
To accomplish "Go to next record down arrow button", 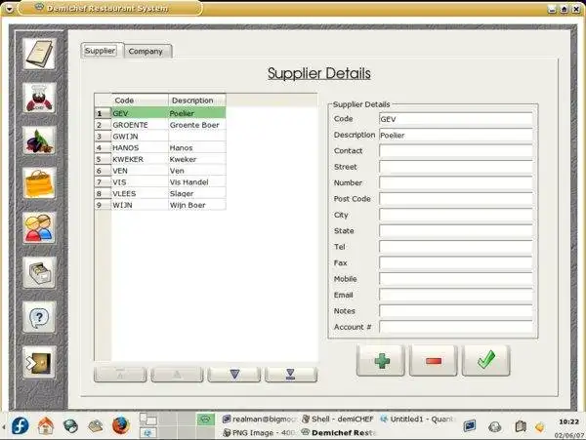I will 234,375.
